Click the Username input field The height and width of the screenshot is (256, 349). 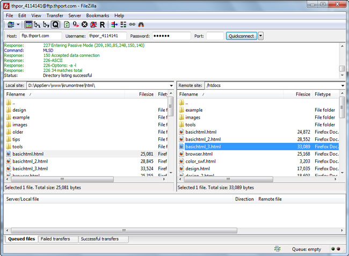coord(107,36)
